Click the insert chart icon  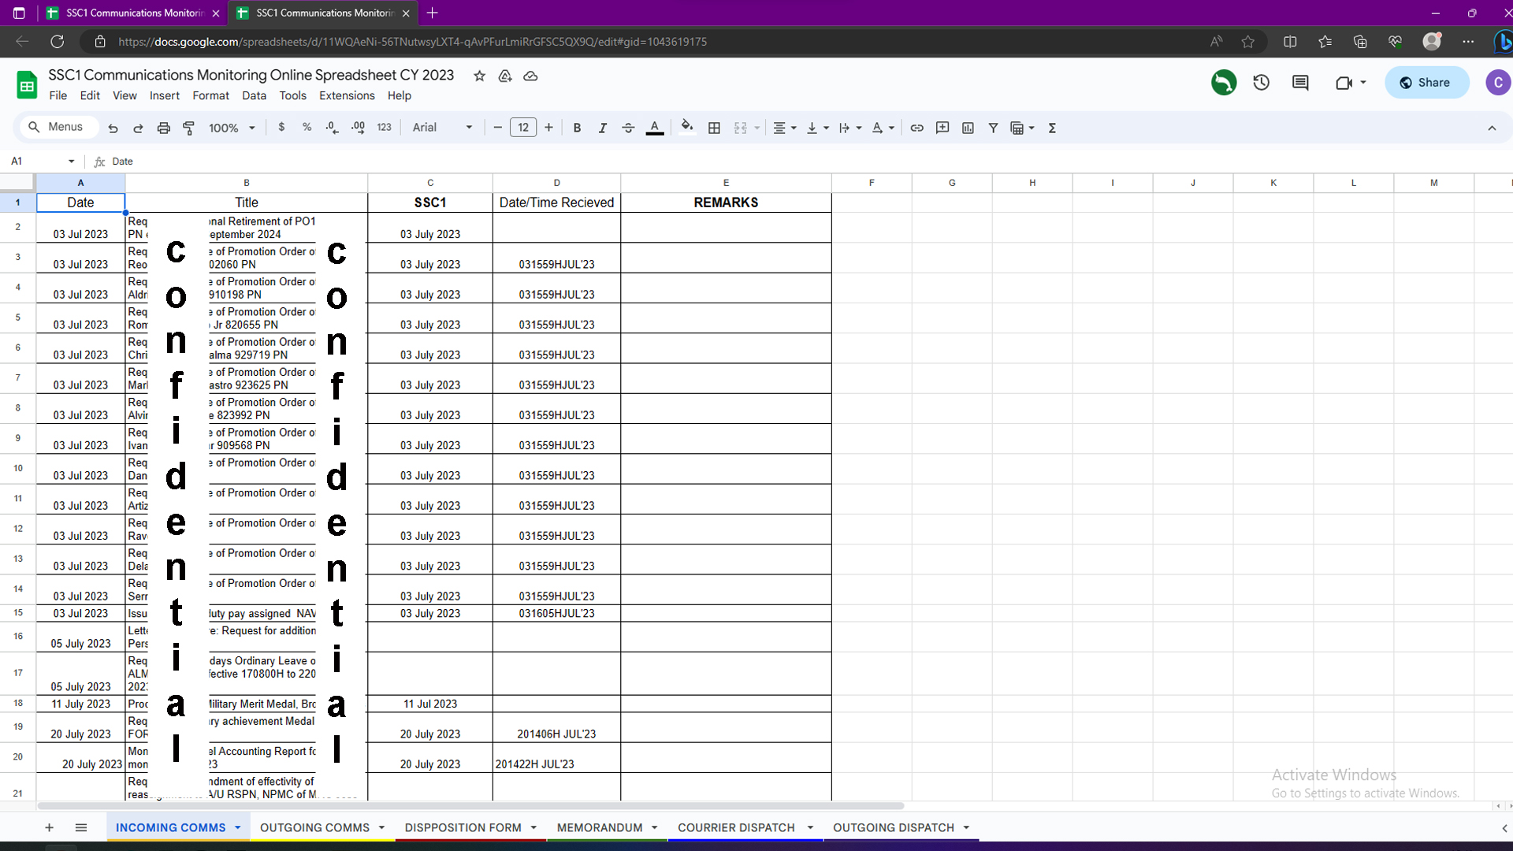click(968, 128)
